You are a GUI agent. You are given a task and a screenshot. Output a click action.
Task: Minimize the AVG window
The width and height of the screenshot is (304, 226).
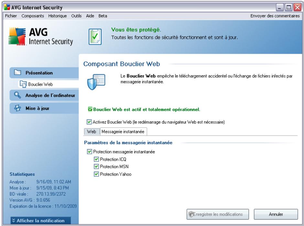coord(279,7)
